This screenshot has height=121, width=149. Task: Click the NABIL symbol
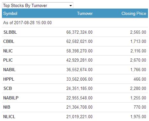(x=9, y=70)
